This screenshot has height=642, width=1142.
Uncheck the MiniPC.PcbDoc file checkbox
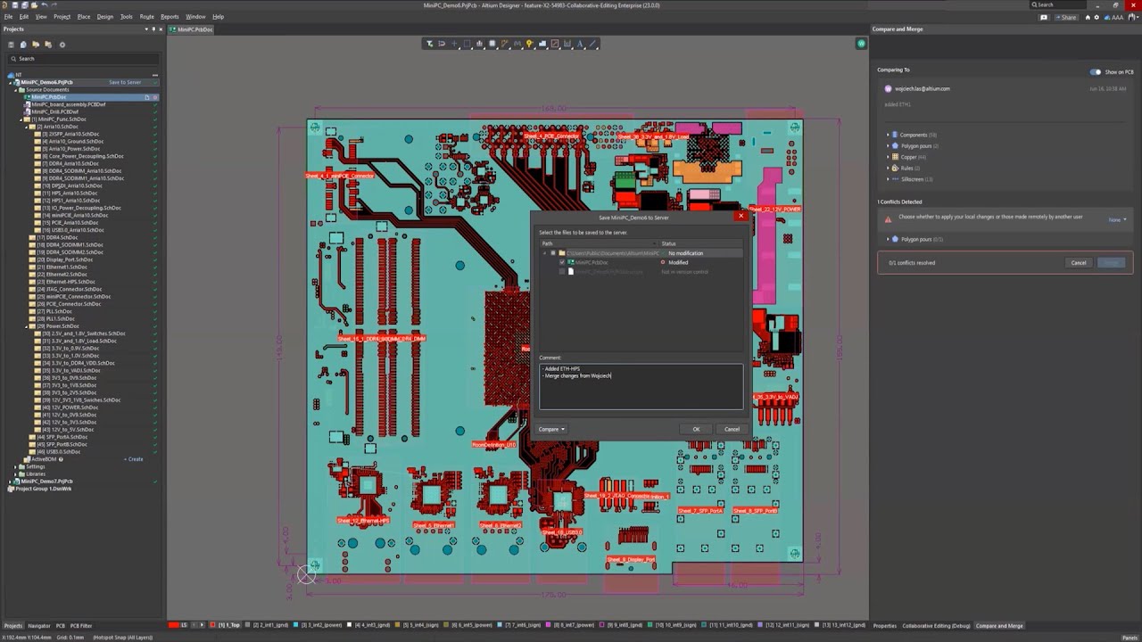click(561, 262)
